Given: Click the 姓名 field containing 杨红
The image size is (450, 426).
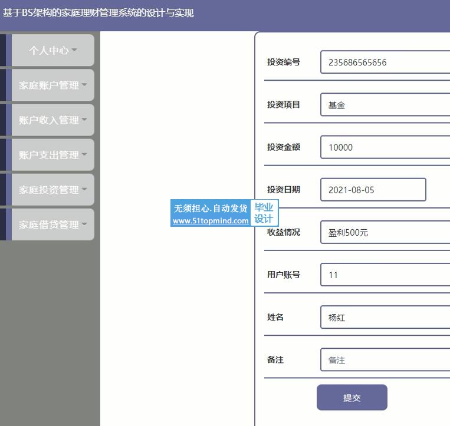Looking at the screenshot, I should (385, 317).
